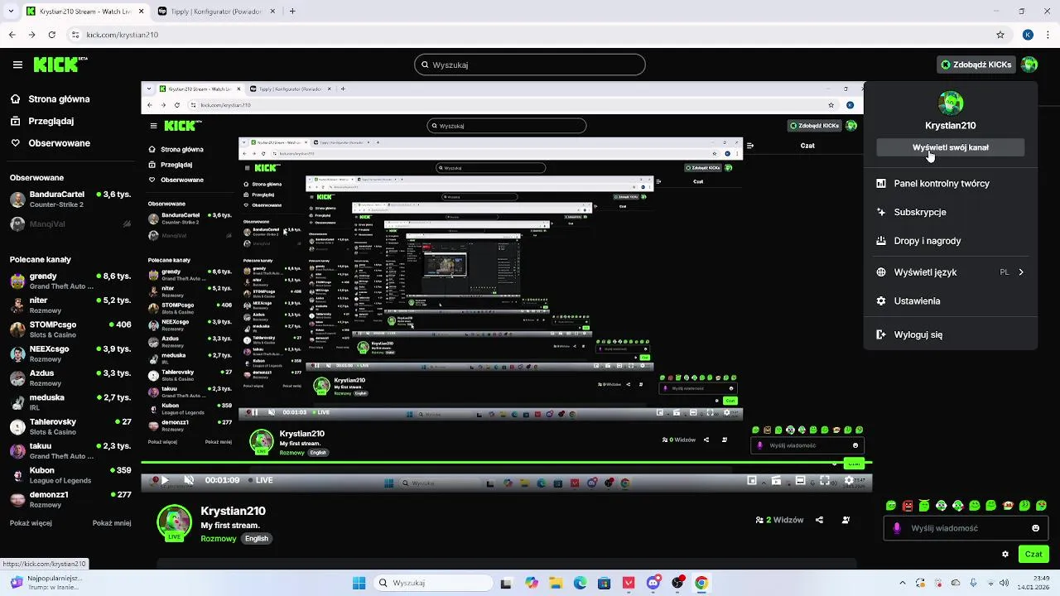Screen dimensions: 1060x596
Task: Open Windows Start menu
Action: pos(359,583)
